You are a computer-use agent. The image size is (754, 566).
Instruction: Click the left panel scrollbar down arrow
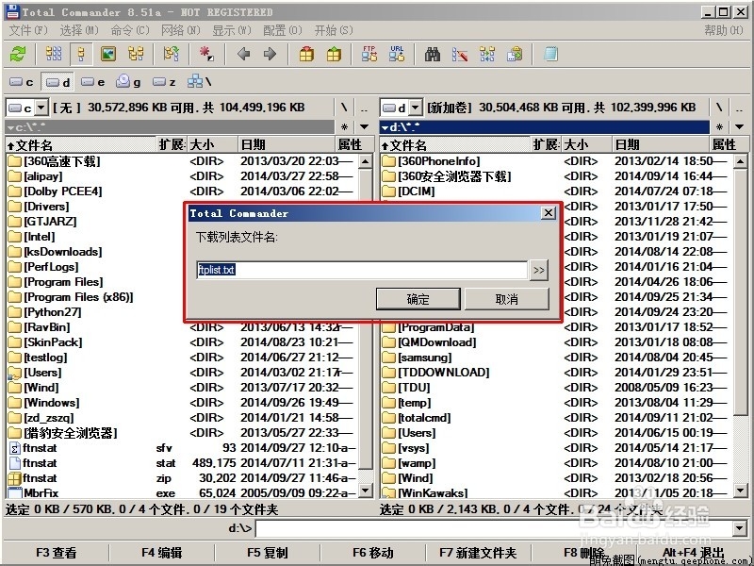click(366, 491)
